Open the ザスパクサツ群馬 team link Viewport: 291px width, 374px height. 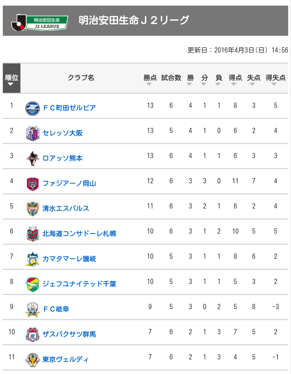[x=69, y=334]
